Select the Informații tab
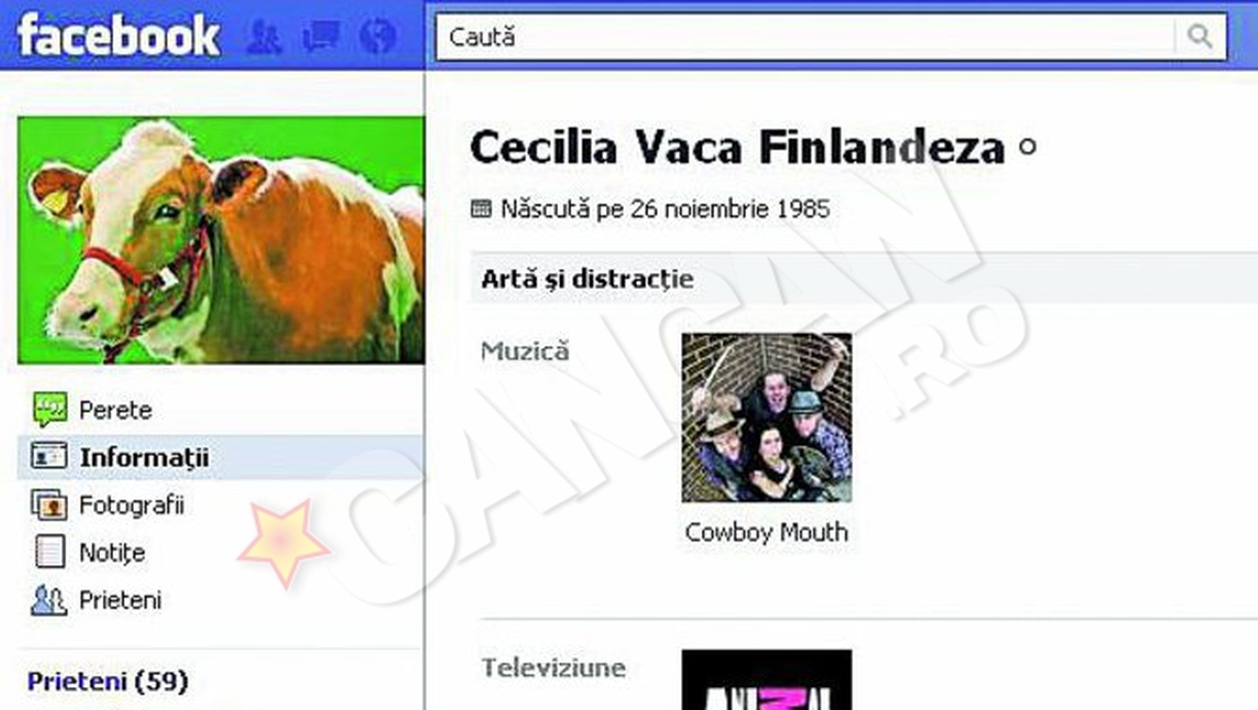The image size is (1258, 710). [145, 458]
